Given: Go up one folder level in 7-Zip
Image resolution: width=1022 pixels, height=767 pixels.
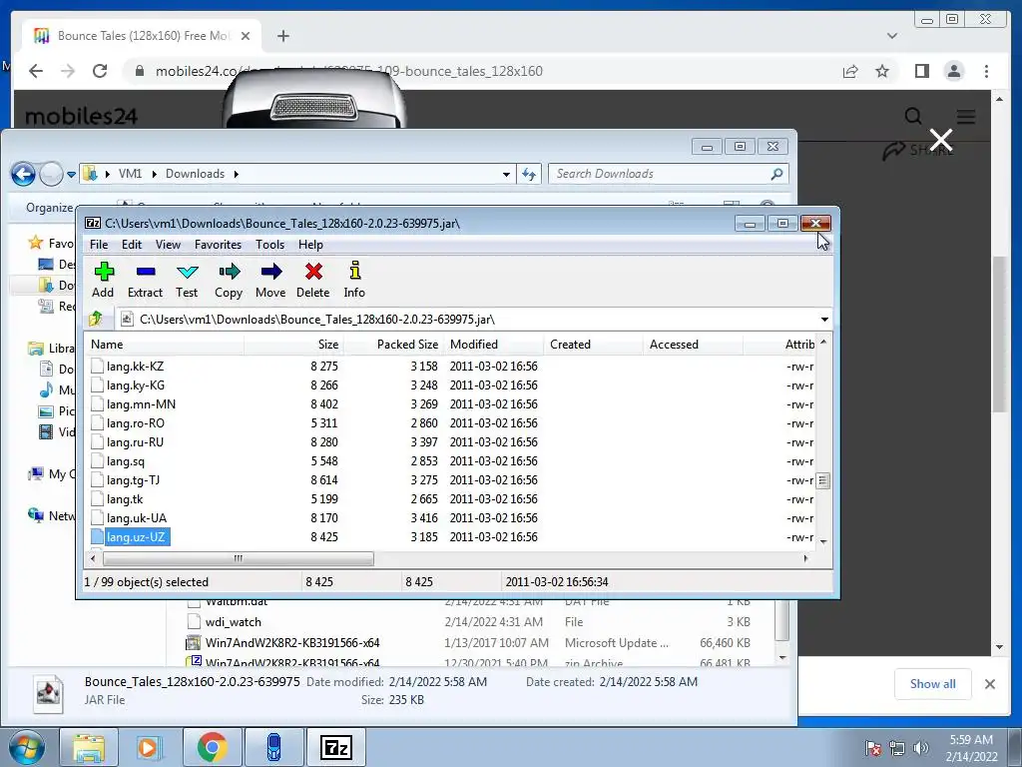Looking at the screenshot, I should pos(97,319).
